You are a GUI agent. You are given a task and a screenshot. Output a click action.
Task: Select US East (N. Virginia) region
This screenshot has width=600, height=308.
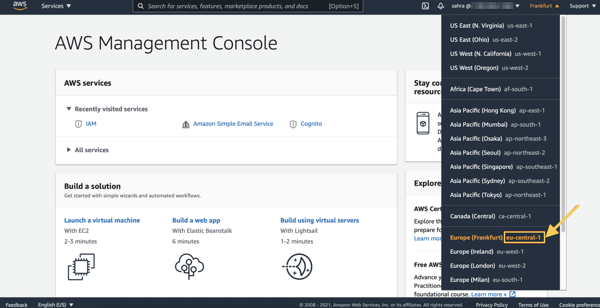[x=500, y=25]
